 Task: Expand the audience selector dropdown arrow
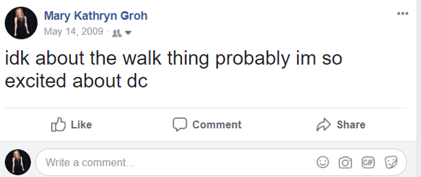click(128, 32)
